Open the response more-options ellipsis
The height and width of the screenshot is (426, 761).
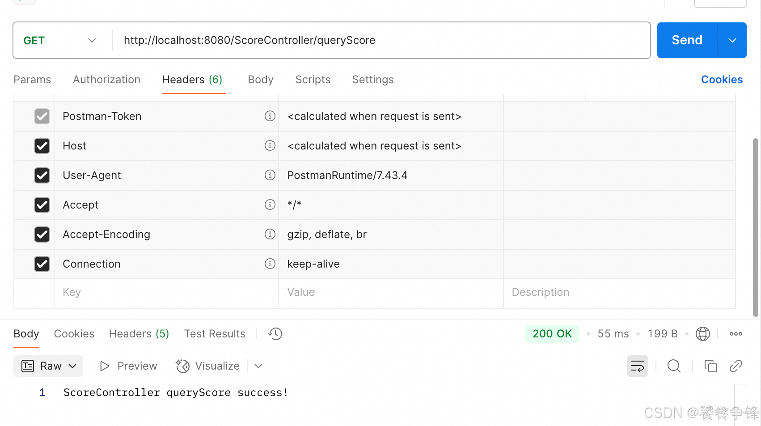tap(736, 334)
